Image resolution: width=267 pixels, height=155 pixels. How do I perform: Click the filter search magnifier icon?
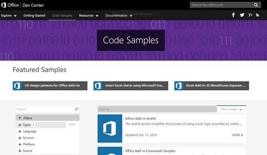(76, 109)
